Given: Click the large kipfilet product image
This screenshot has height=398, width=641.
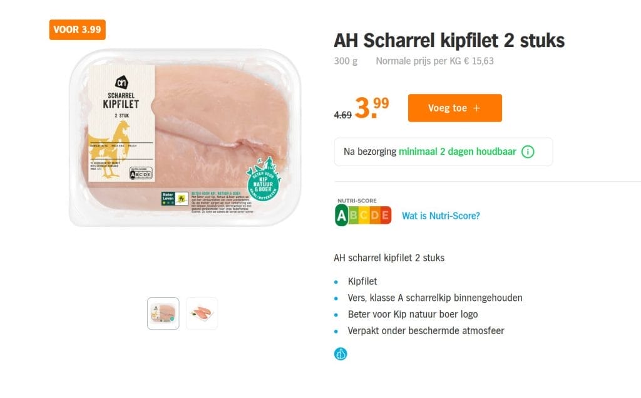Looking at the screenshot, I should pyautogui.click(x=185, y=138).
